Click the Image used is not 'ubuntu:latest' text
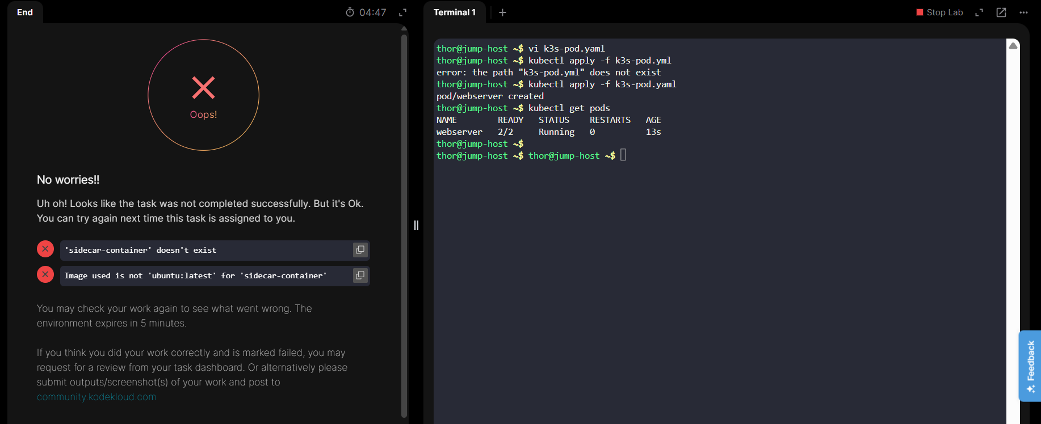This screenshot has height=424, width=1041. click(195, 275)
